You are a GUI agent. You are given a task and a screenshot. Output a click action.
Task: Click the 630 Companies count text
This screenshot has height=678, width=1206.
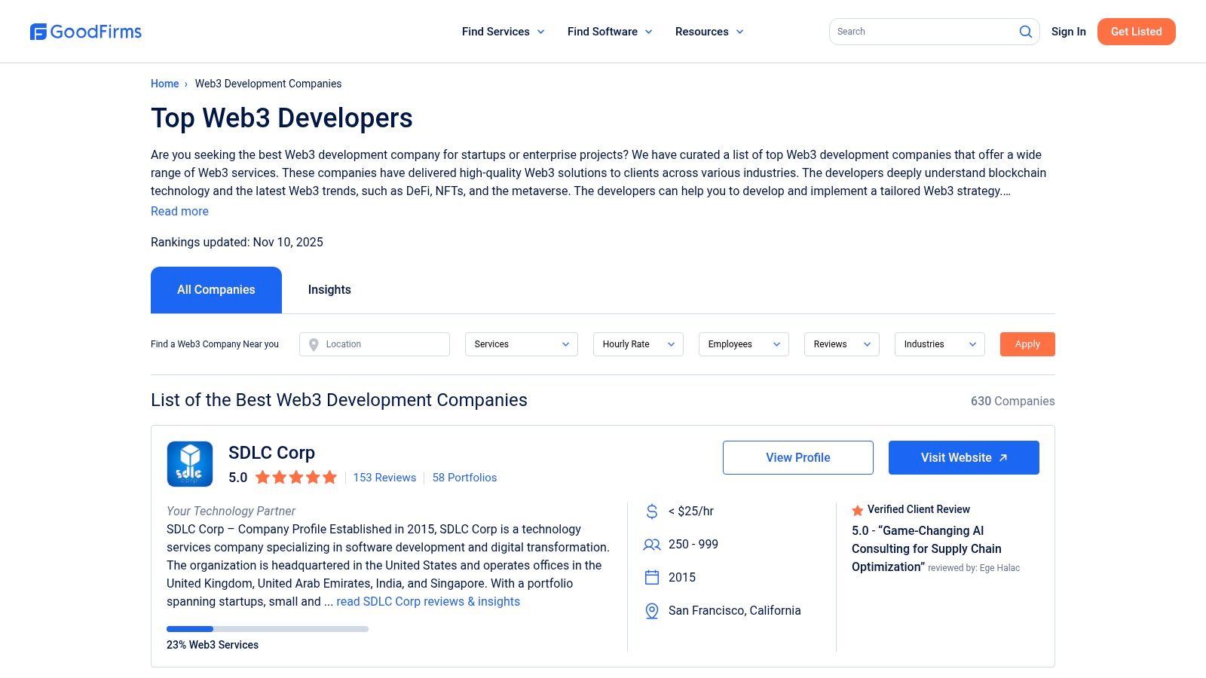point(1013,402)
